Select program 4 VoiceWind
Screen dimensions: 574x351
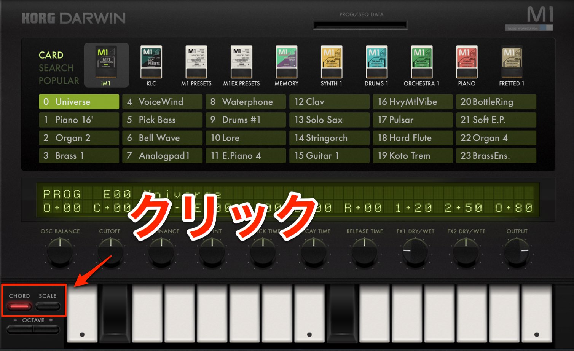point(162,102)
